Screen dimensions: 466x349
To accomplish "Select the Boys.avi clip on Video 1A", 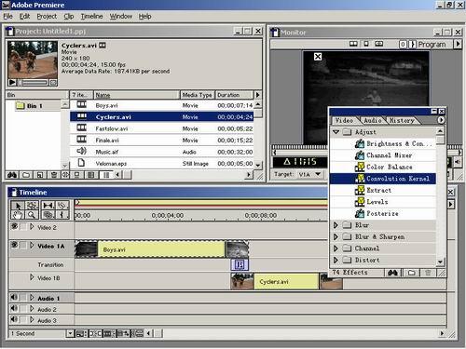I will 161,249.
